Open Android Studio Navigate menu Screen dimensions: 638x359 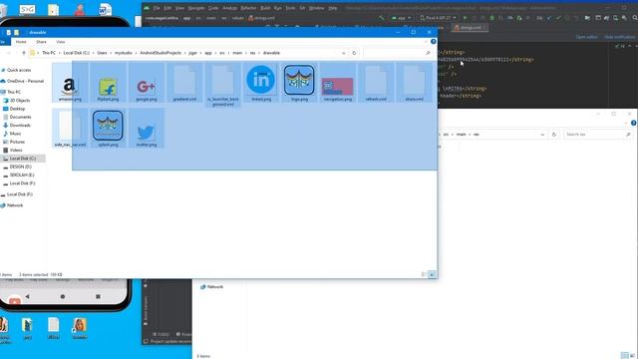pos(196,8)
